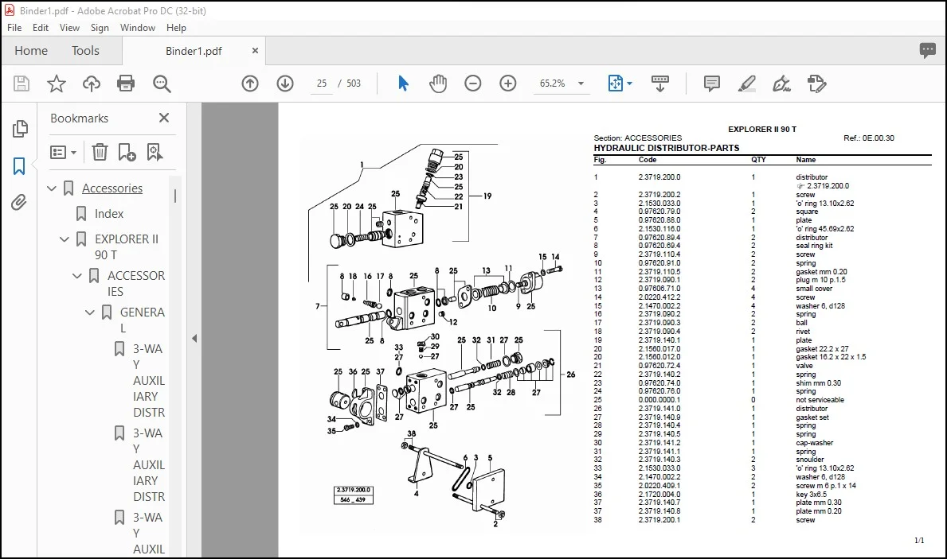Open the zoom level dropdown
The image size is (947, 559).
pyautogui.click(x=581, y=83)
